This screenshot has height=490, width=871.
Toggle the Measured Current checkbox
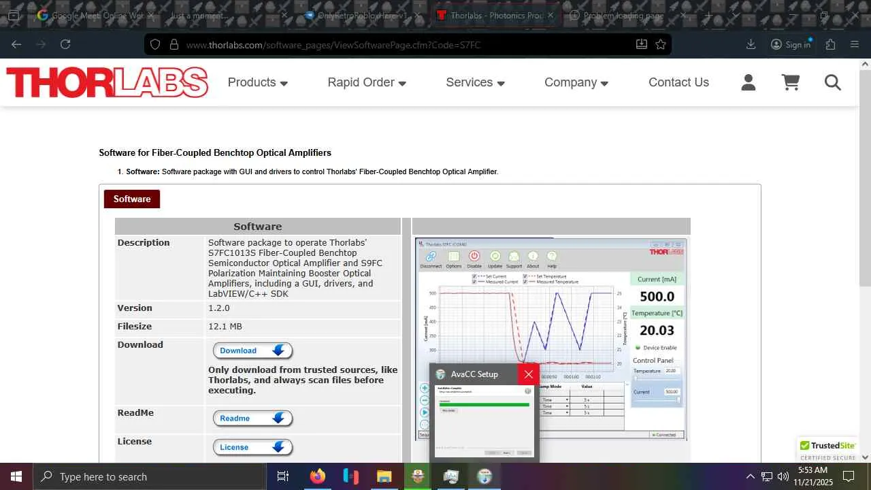point(474,282)
